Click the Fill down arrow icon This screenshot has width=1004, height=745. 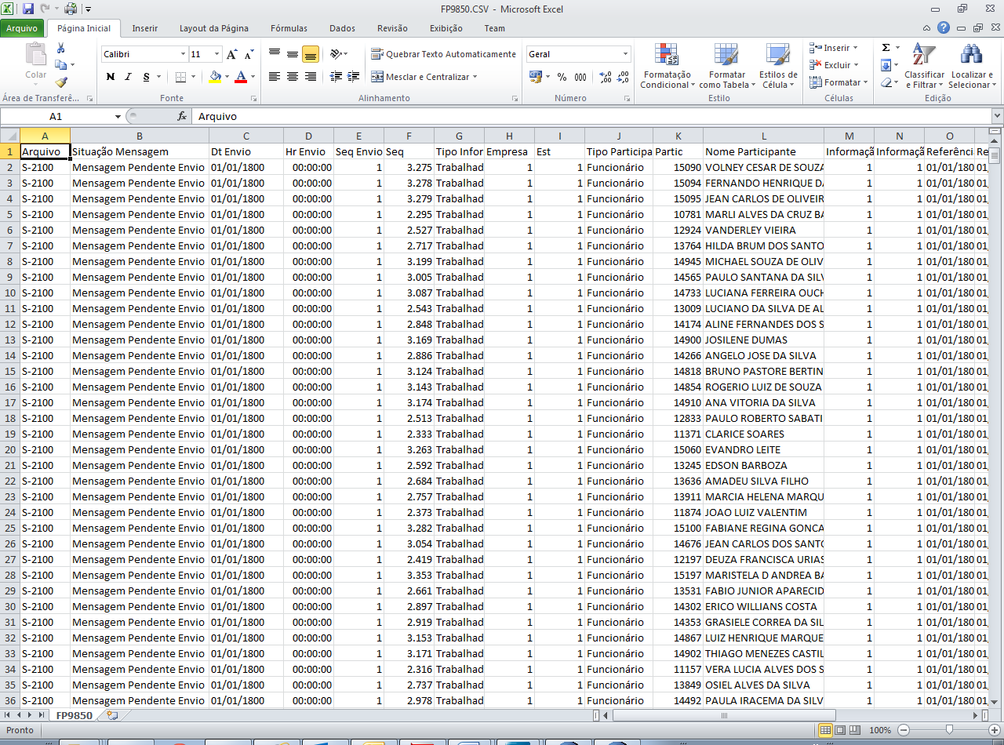pos(886,65)
